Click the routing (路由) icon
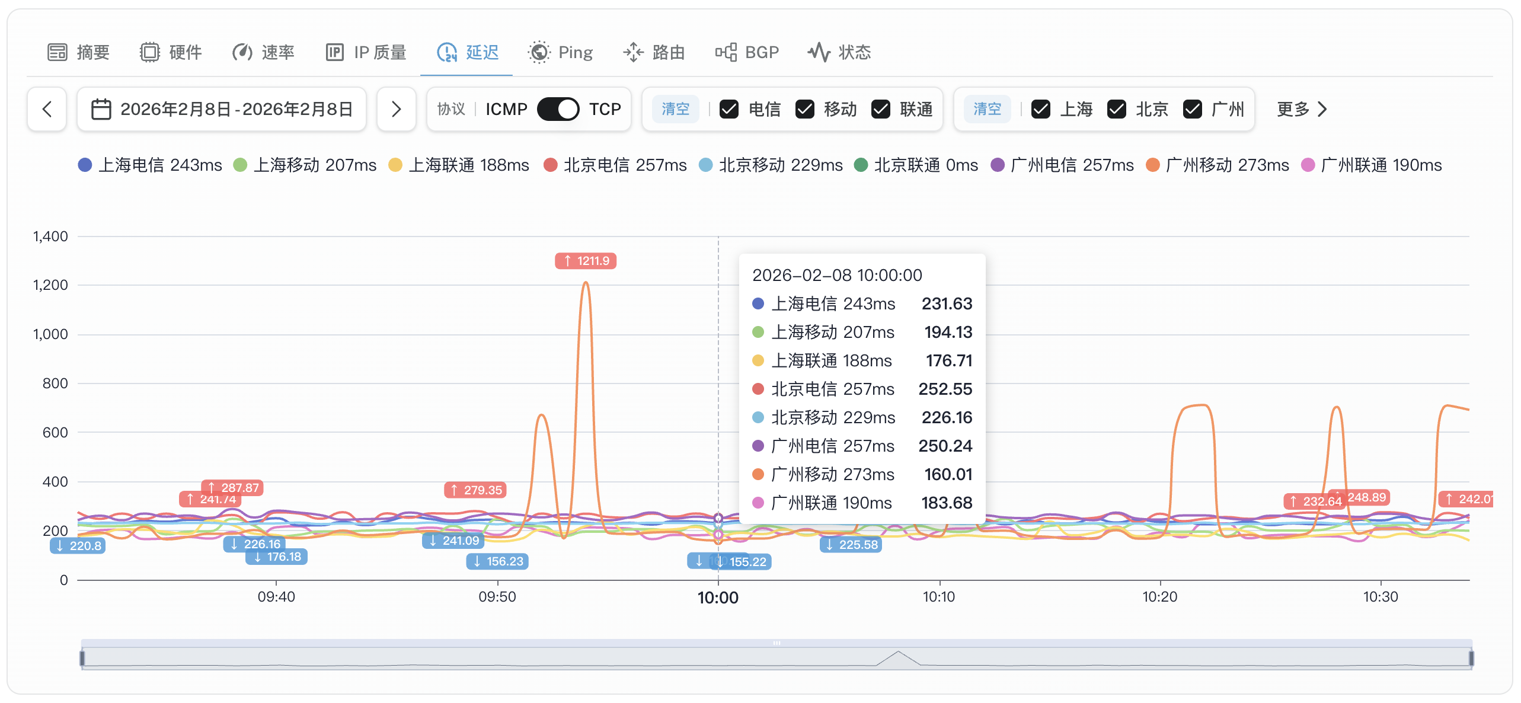This screenshot has height=703, width=1521. [633, 52]
